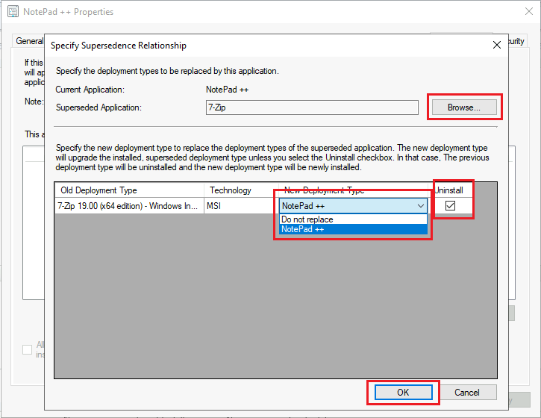Collapse the New Deployment Type combo box arrow

[421, 206]
